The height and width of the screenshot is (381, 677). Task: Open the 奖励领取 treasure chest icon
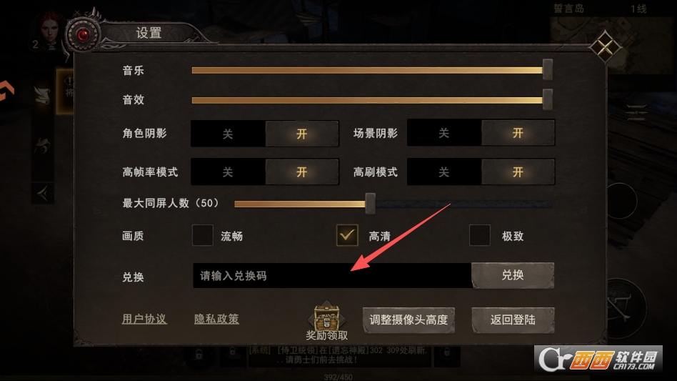point(327,316)
